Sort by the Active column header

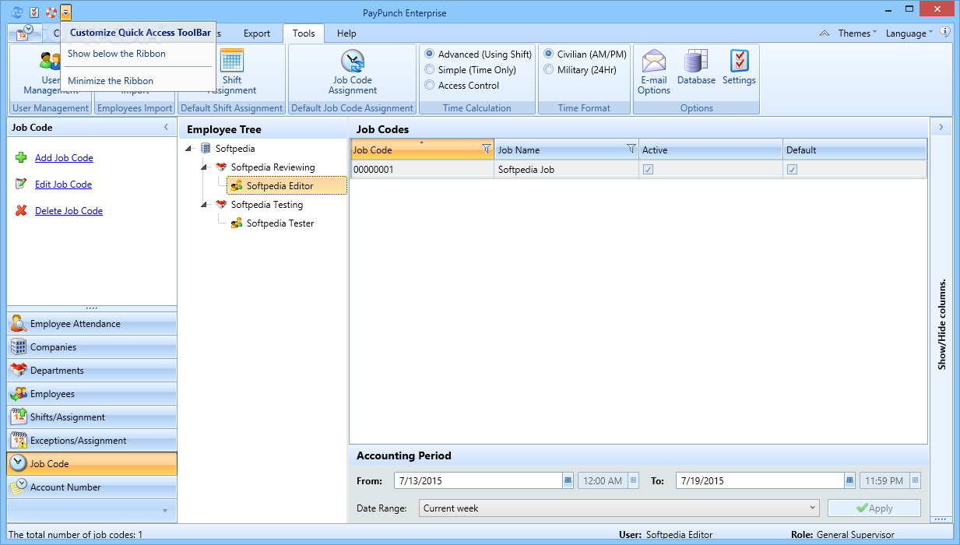[x=711, y=149]
